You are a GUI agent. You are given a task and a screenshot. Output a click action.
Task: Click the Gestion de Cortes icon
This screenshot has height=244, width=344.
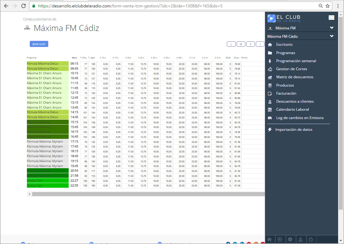270,69
